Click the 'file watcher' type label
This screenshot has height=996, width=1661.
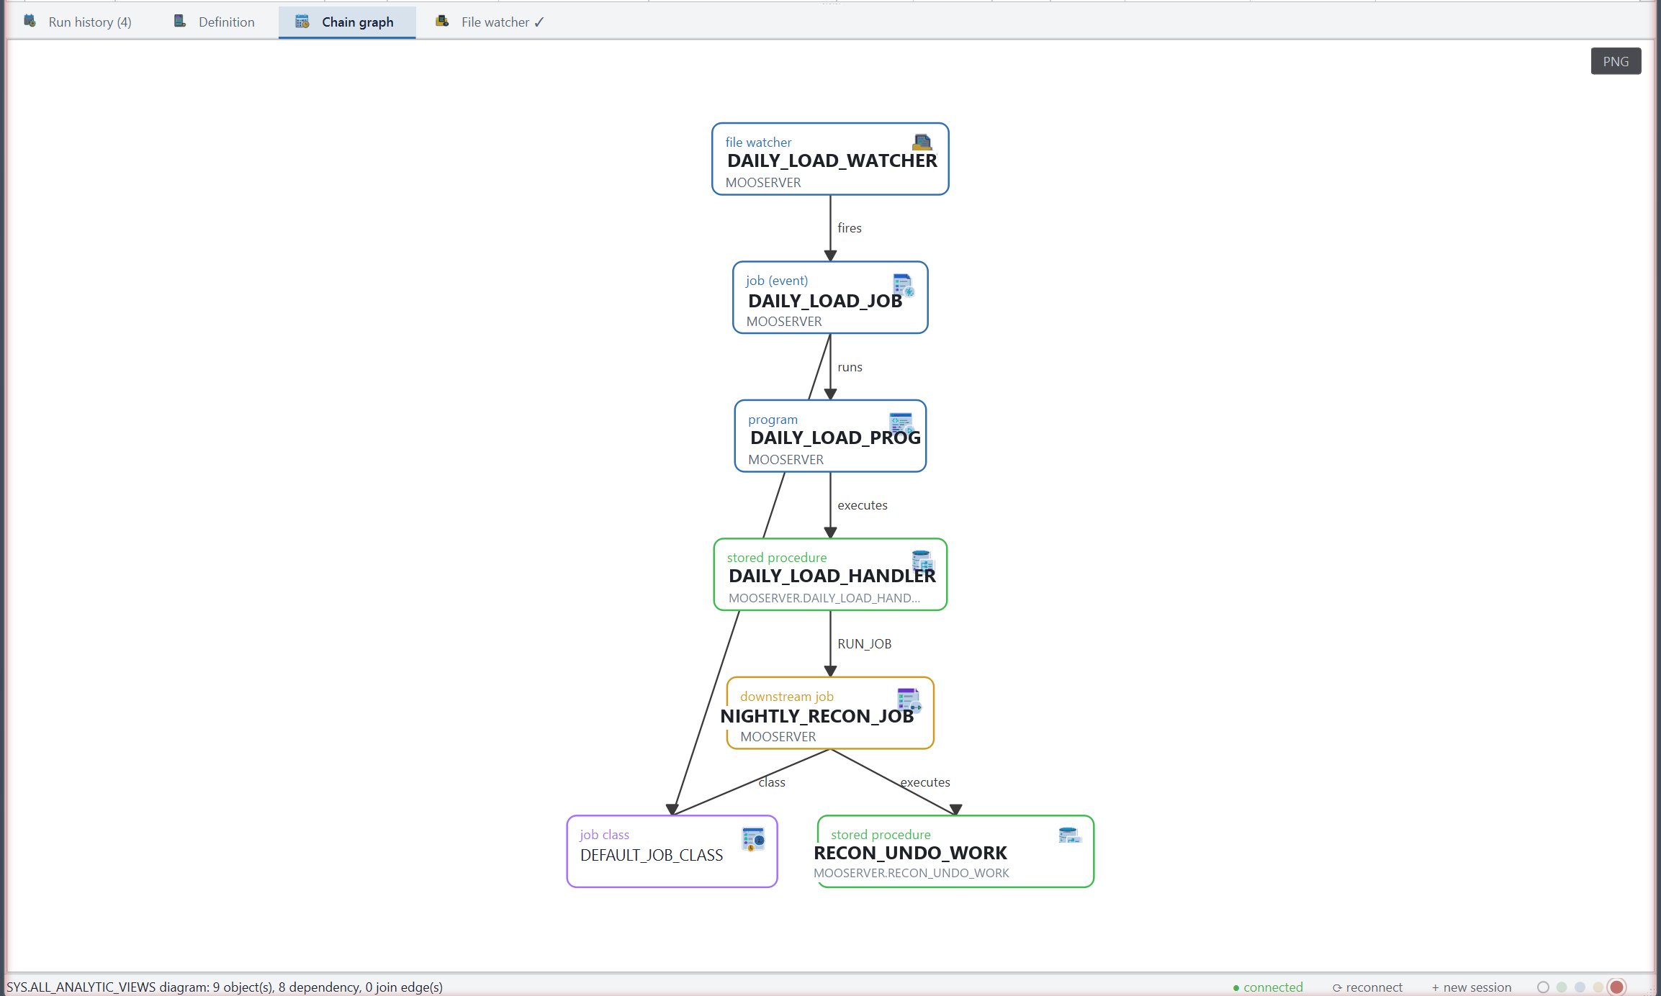[x=758, y=142]
